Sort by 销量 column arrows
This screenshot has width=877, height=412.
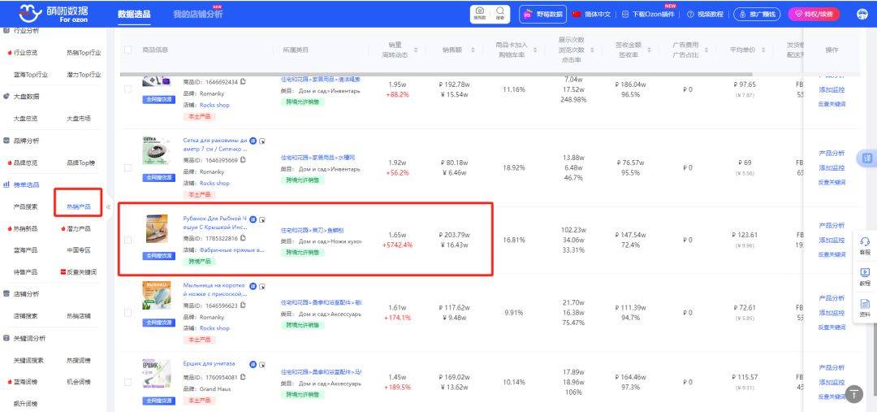(x=416, y=50)
